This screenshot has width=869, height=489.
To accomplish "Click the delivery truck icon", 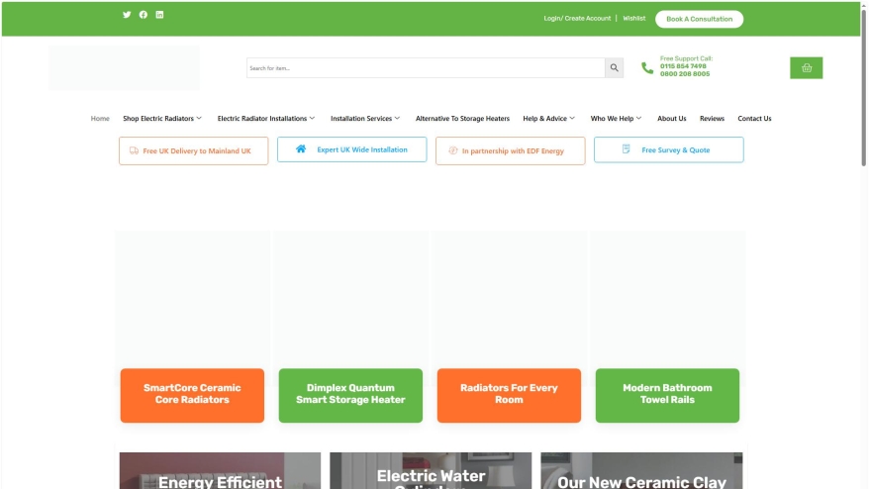I will click(134, 151).
